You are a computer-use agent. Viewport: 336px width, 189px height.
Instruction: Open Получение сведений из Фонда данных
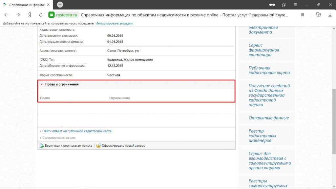click(x=269, y=95)
